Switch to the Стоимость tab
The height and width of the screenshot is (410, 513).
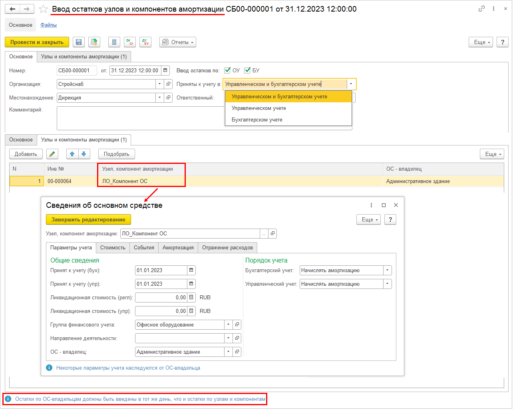coord(113,248)
